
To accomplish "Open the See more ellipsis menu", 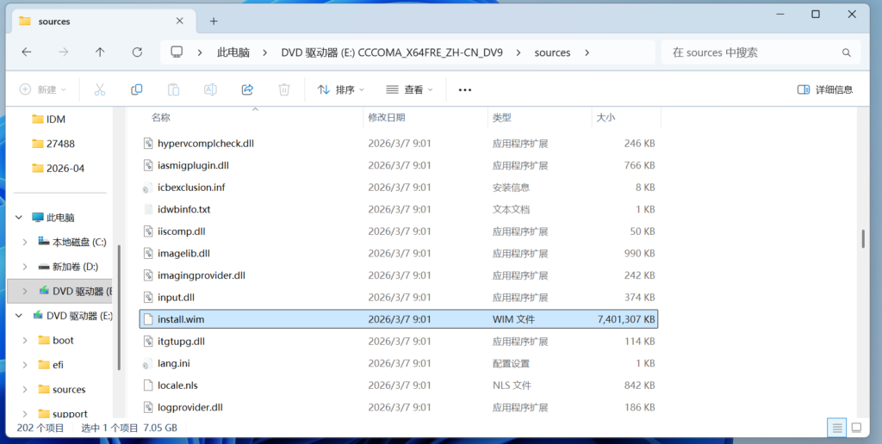I will [465, 89].
